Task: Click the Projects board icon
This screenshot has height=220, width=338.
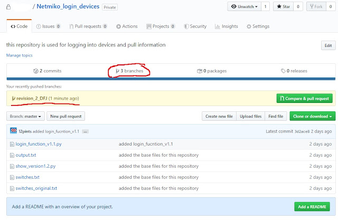Action: click(149, 26)
